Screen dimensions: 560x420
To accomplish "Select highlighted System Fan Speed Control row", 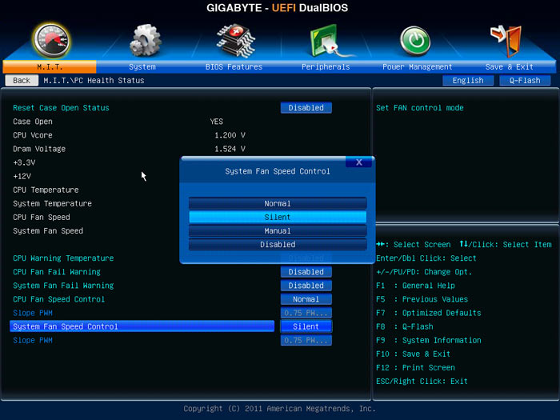I will 142,326.
